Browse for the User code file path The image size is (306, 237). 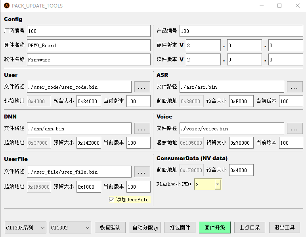(x=142, y=87)
